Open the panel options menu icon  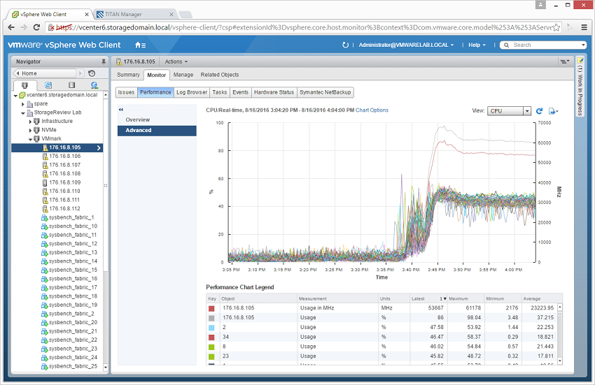565,61
